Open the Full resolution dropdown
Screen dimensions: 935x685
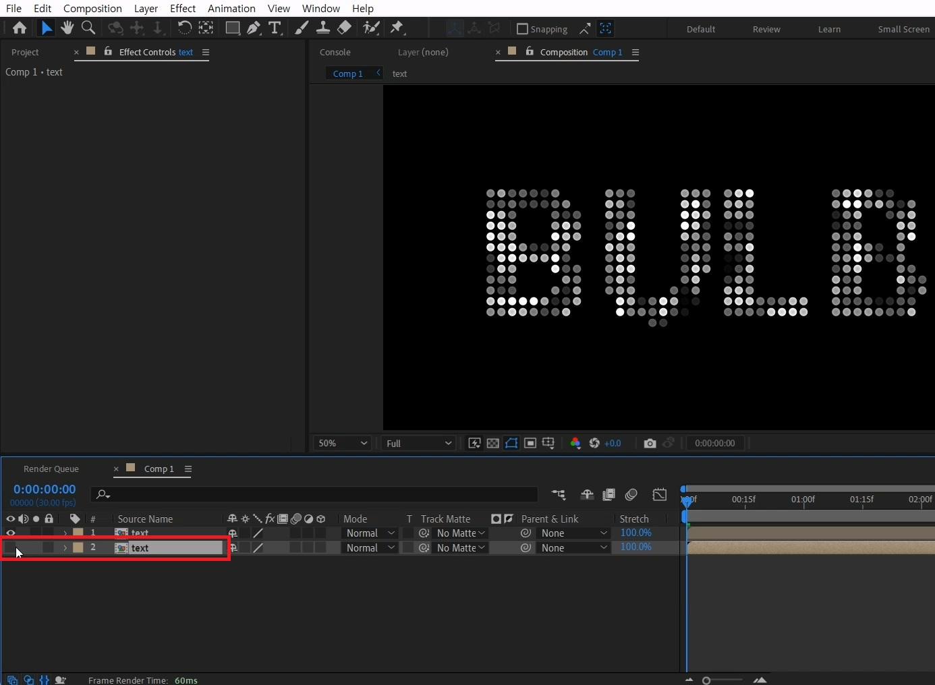pyautogui.click(x=418, y=443)
